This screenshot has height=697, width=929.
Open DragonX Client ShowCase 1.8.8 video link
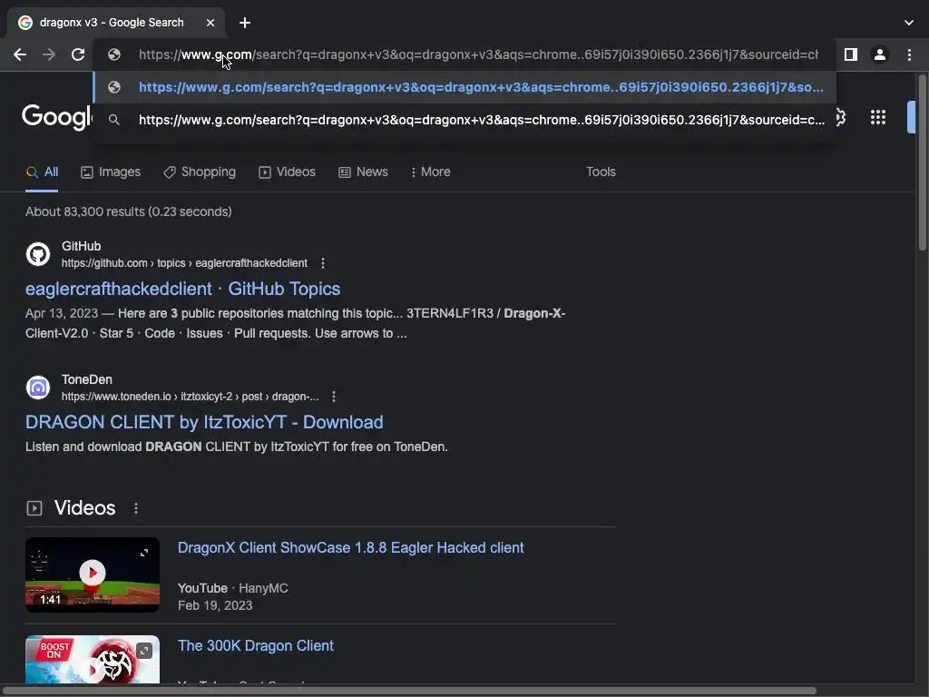pos(351,547)
